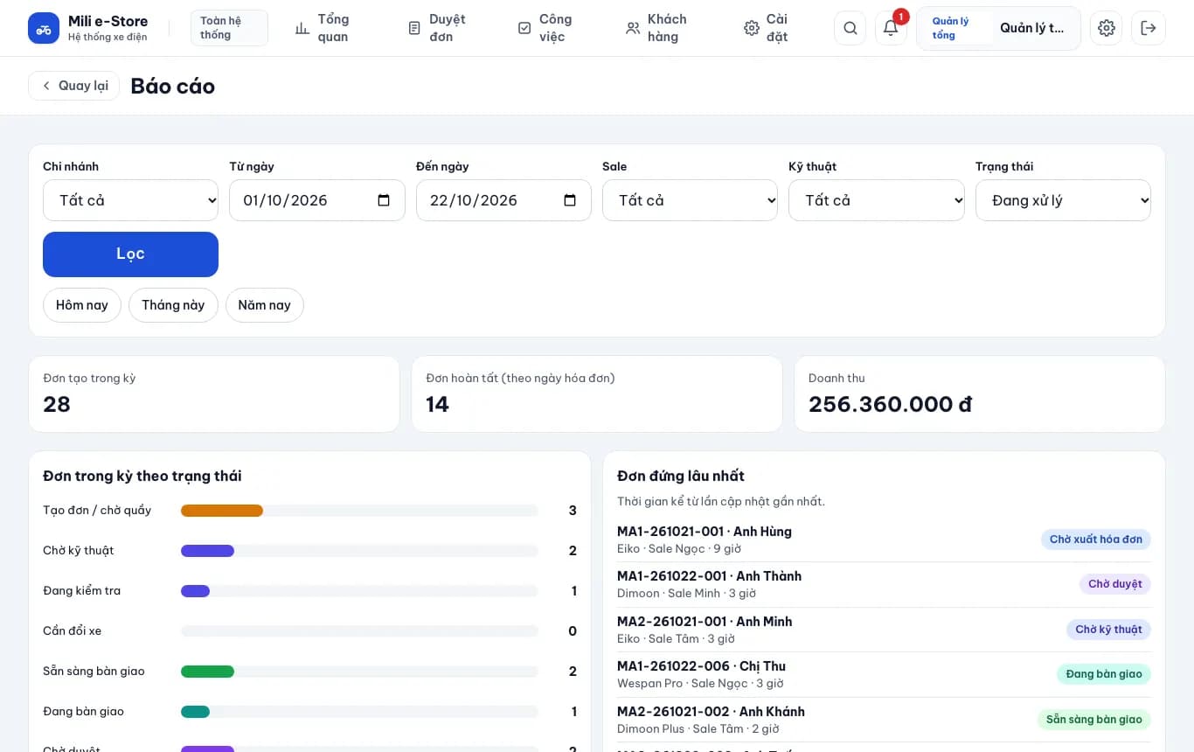Open calendar picker in Đến ngày field

[570, 200]
